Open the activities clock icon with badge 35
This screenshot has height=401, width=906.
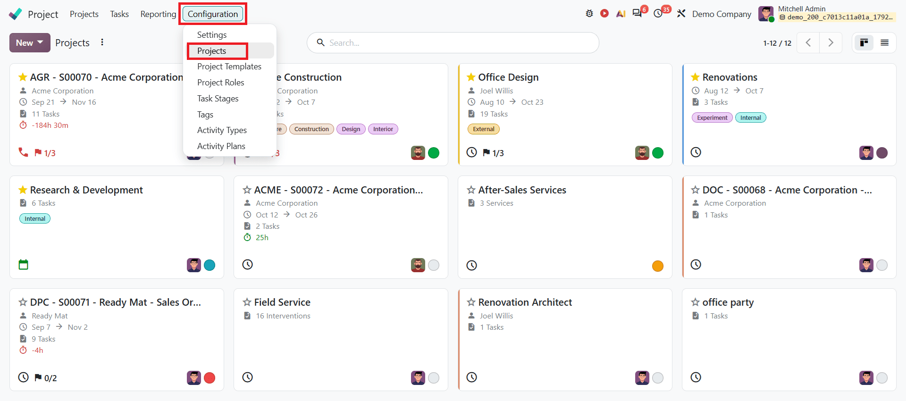(x=658, y=14)
